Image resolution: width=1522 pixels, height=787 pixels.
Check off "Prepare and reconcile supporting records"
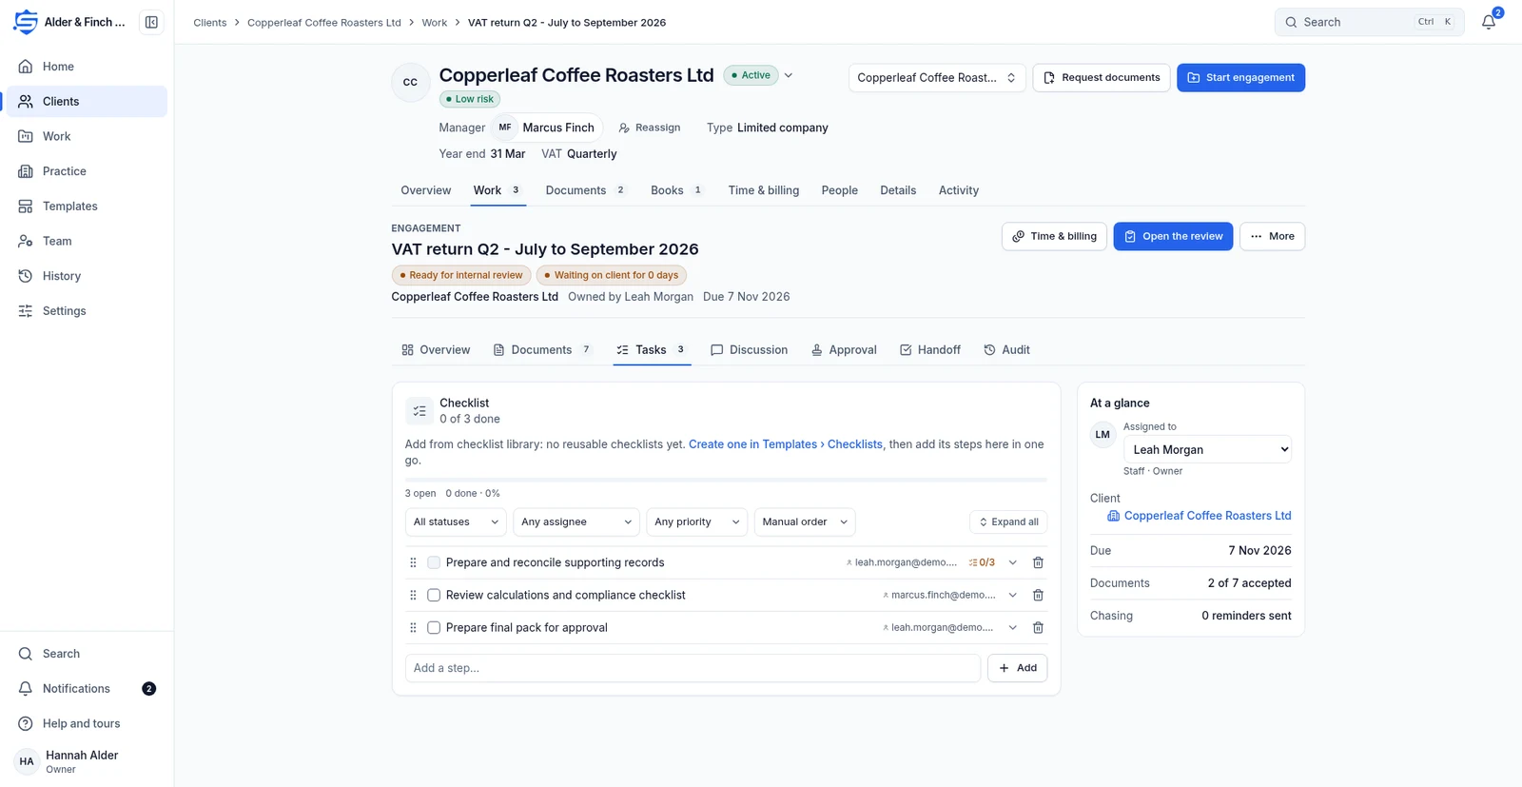(x=434, y=562)
